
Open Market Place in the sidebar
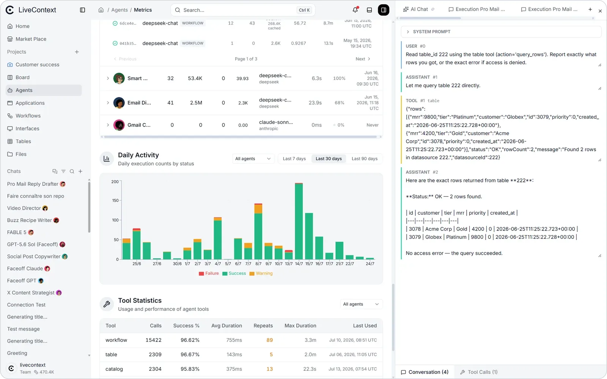(x=44, y=39)
